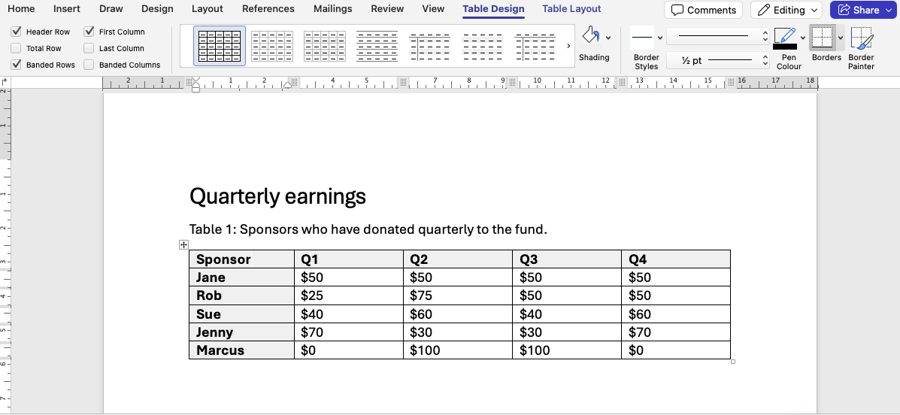The width and height of the screenshot is (900, 415).
Task: Enable the Total Row checkbox
Action: [16, 48]
